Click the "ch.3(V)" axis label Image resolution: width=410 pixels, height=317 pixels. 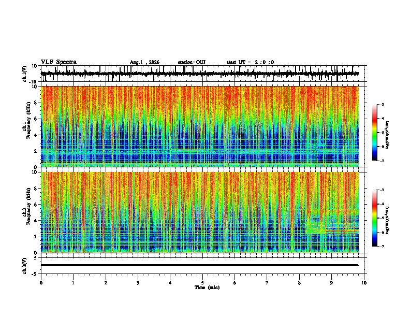pyautogui.click(x=25, y=266)
